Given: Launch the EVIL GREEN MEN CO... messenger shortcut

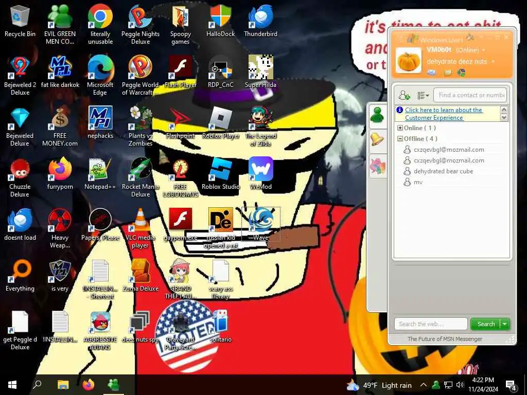Looking at the screenshot, I should click(60, 25).
